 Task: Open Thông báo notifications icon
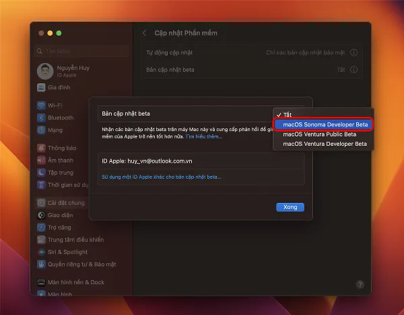pyautogui.click(x=41, y=148)
